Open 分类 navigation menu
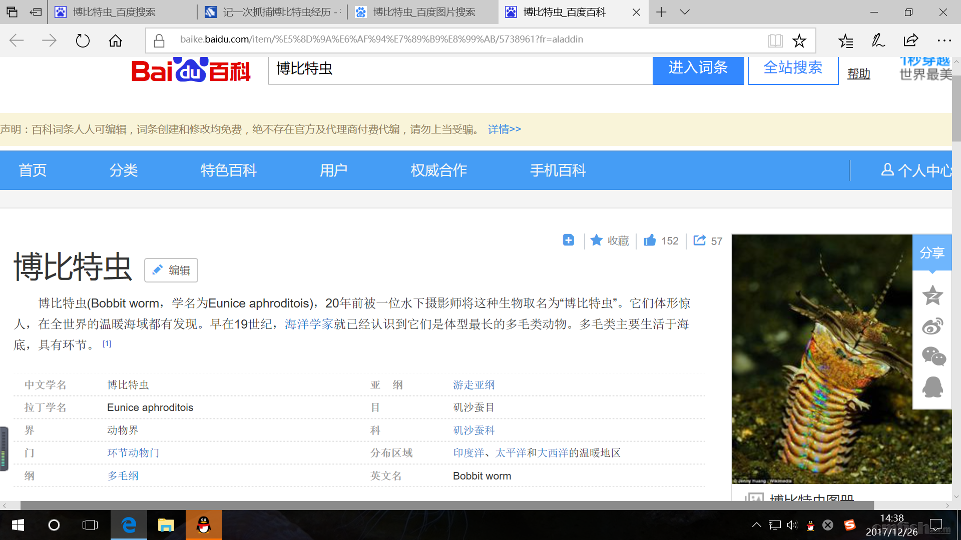Screen dimensions: 961x540 tap(124, 170)
